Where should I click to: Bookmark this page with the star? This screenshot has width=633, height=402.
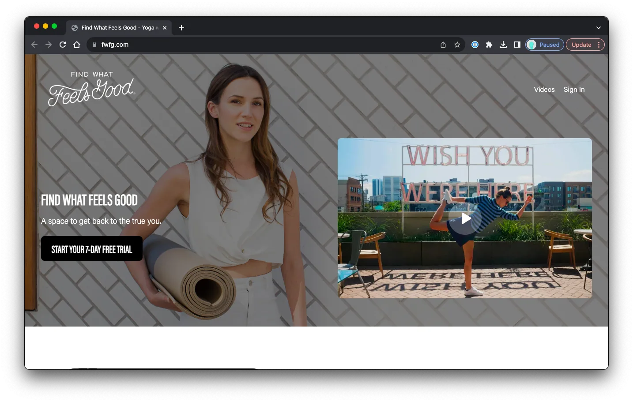coord(457,45)
